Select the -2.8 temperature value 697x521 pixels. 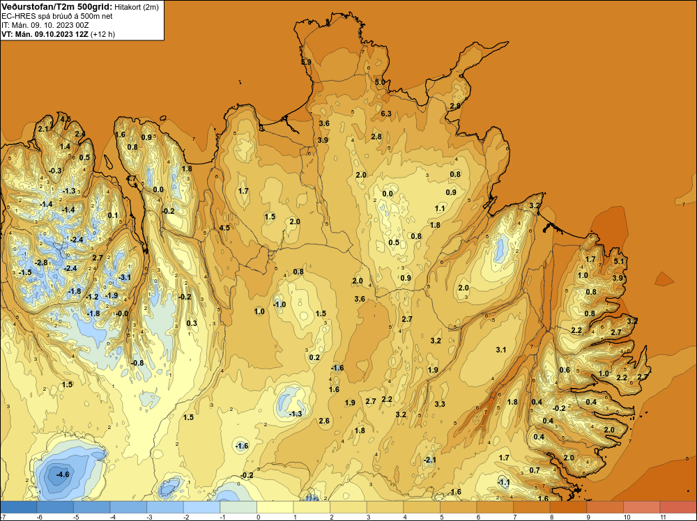tap(41, 263)
